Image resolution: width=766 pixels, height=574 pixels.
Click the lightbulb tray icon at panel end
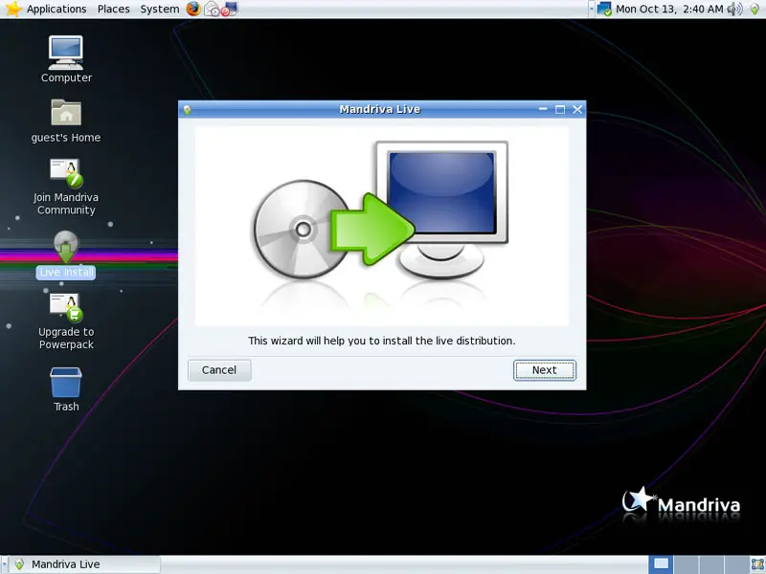[x=755, y=9]
